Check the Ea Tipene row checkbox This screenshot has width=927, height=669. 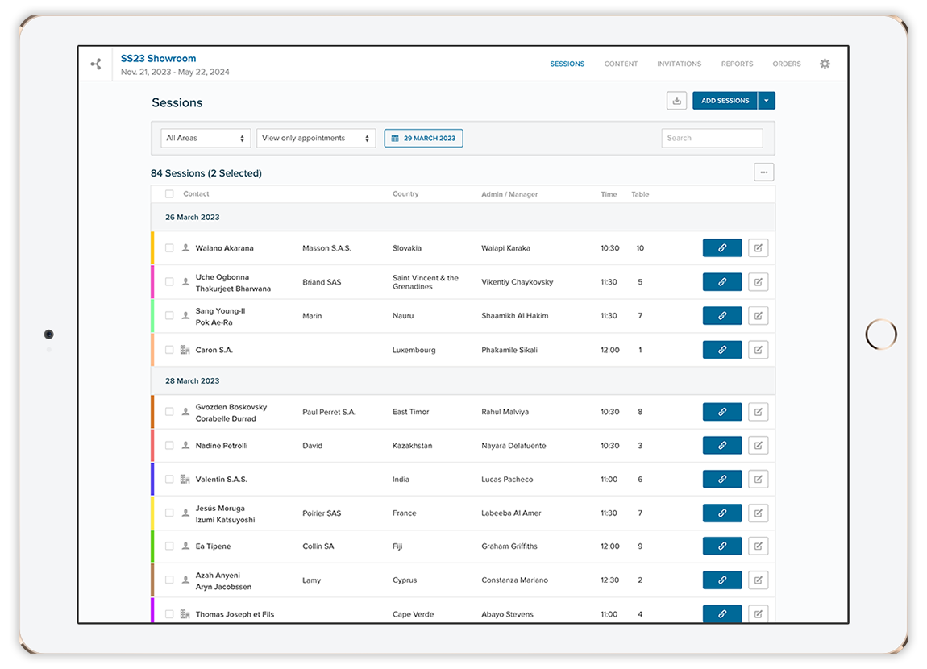click(169, 546)
